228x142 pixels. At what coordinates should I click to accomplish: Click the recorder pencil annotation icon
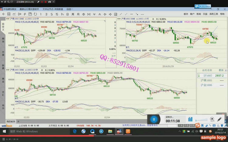(x=219, y=119)
